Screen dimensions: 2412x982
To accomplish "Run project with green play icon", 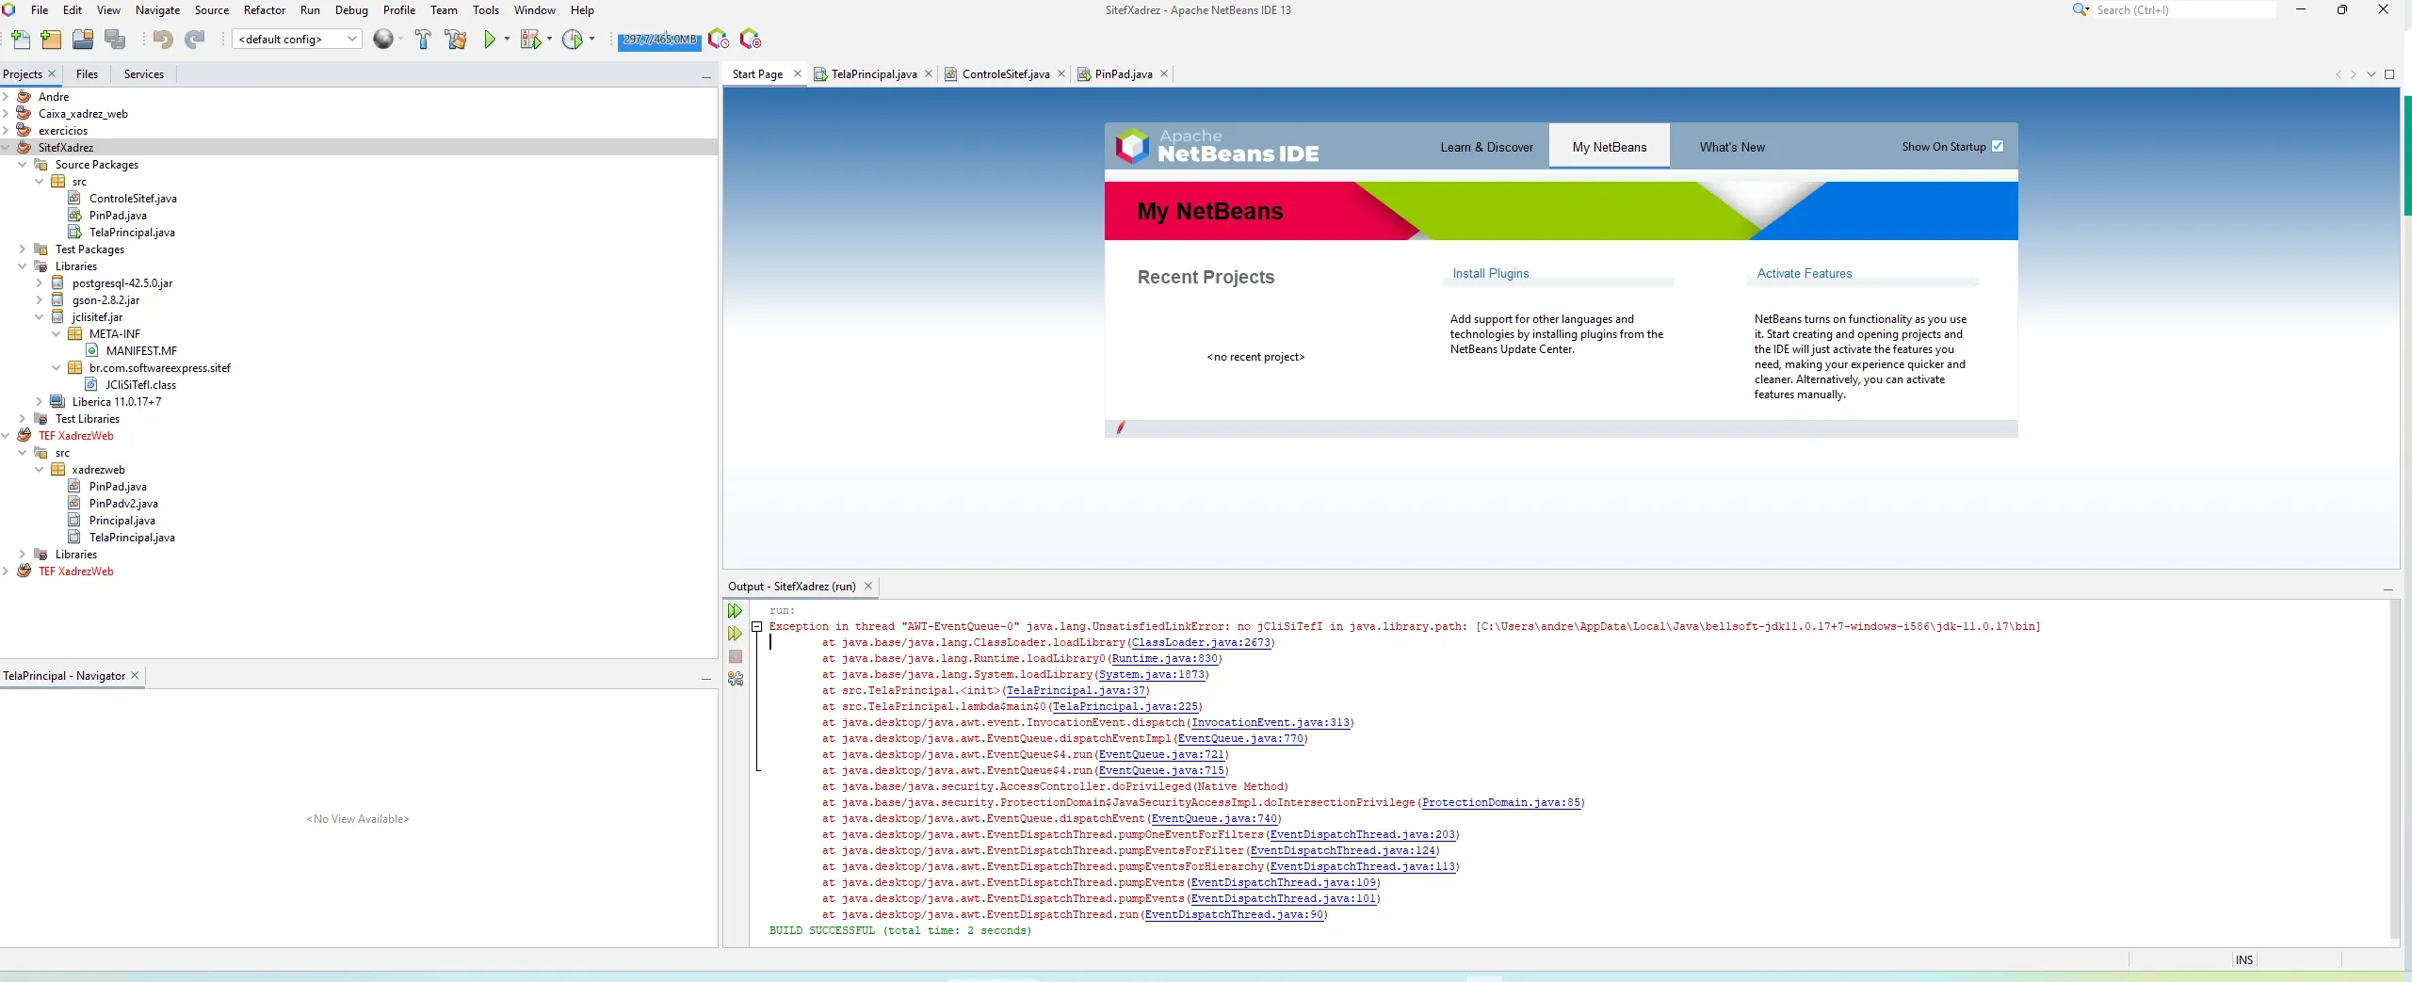I will (x=490, y=40).
